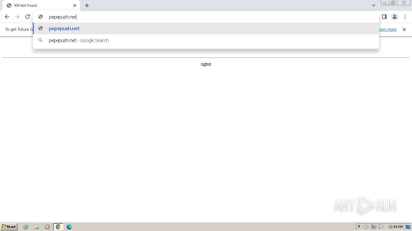The width and height of the screenshot is (412, 231).
Task: Open the Action Center flag icon
Action: [x=381, y=227]
